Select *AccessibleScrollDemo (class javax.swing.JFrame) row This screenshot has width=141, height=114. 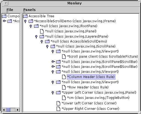coord(75,21)
